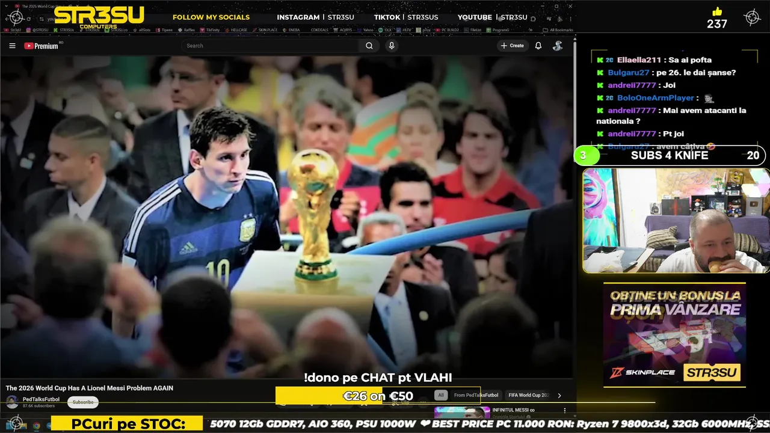This screenshot has height=433, width=770.
Task: Click the "€26 on €50" donation goal bar
Action: pyautogui.click(x=378, y=396)
